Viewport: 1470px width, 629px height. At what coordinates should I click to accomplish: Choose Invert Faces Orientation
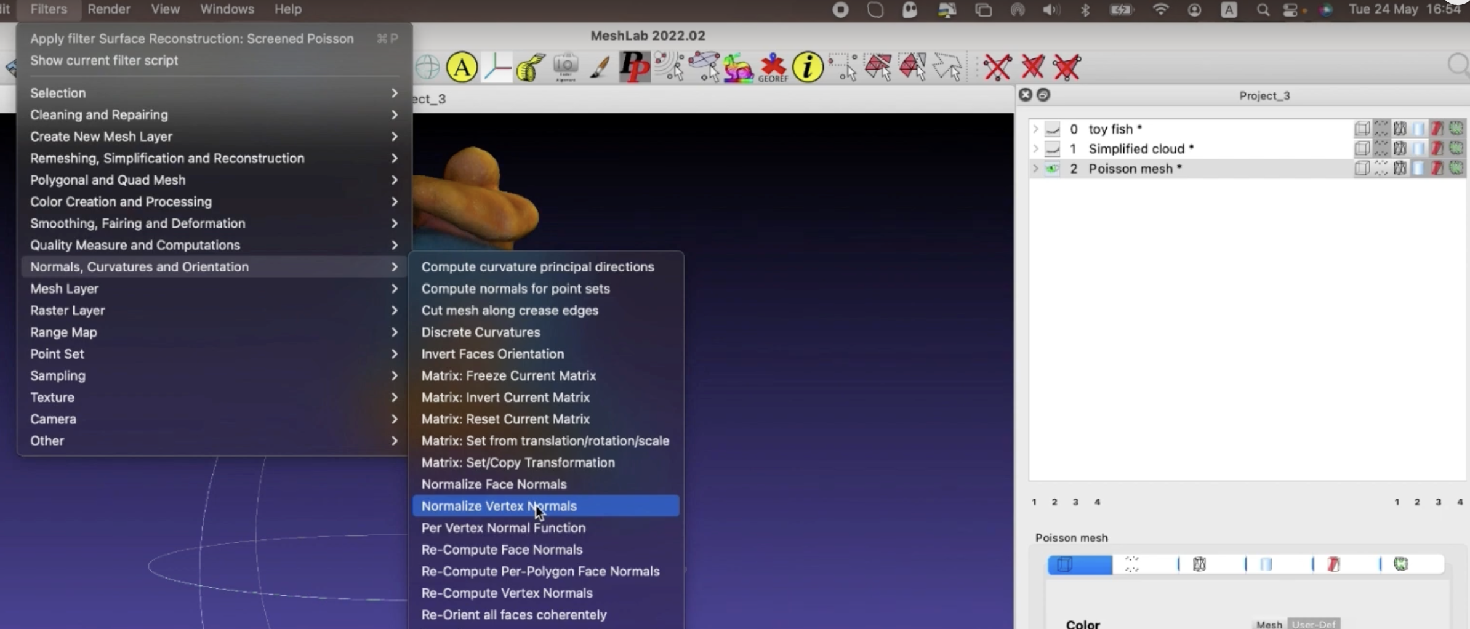[546, 354]
